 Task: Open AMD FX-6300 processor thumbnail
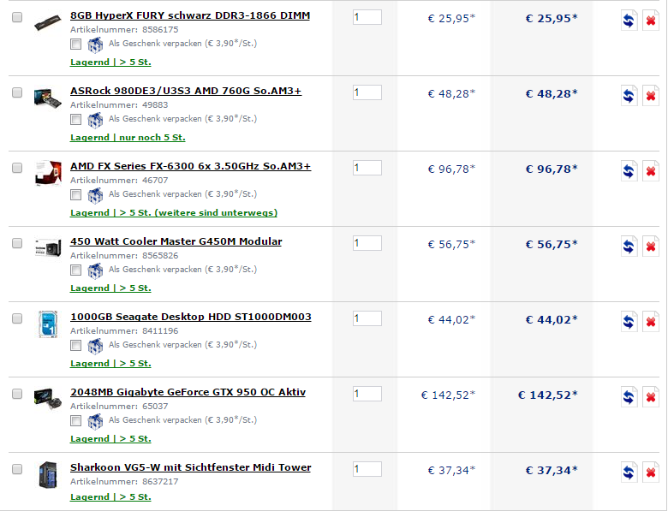tap(48, 173)
